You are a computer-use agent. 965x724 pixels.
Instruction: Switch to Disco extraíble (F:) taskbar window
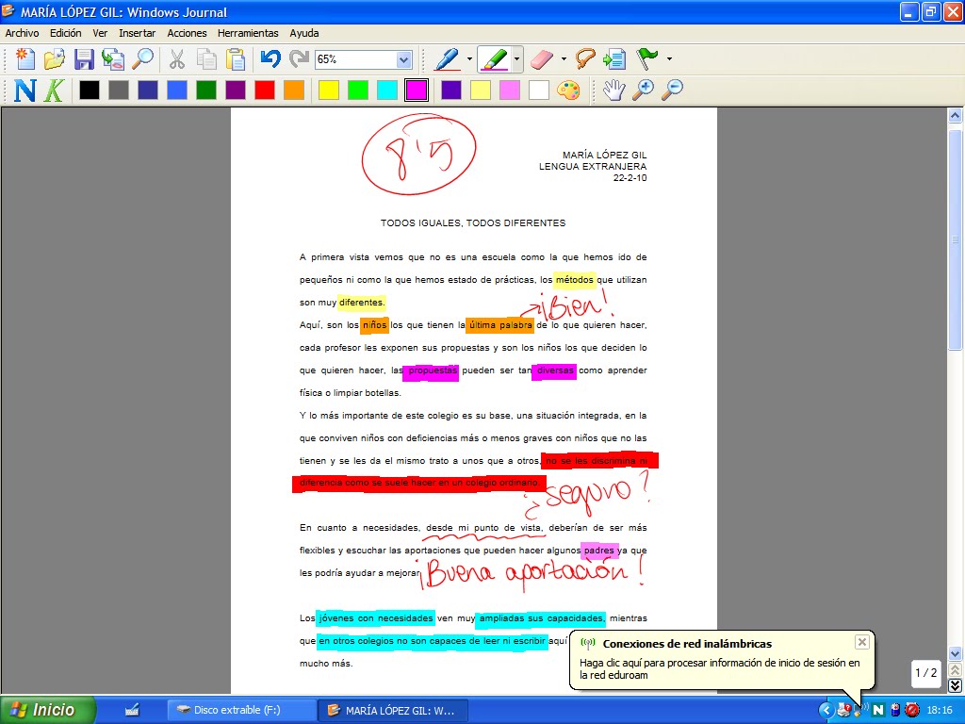click(x=241, y=710)
